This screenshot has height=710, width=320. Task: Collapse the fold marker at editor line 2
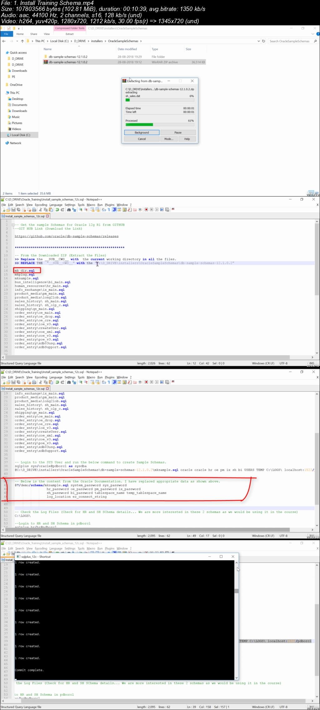[x=13, y=225]
